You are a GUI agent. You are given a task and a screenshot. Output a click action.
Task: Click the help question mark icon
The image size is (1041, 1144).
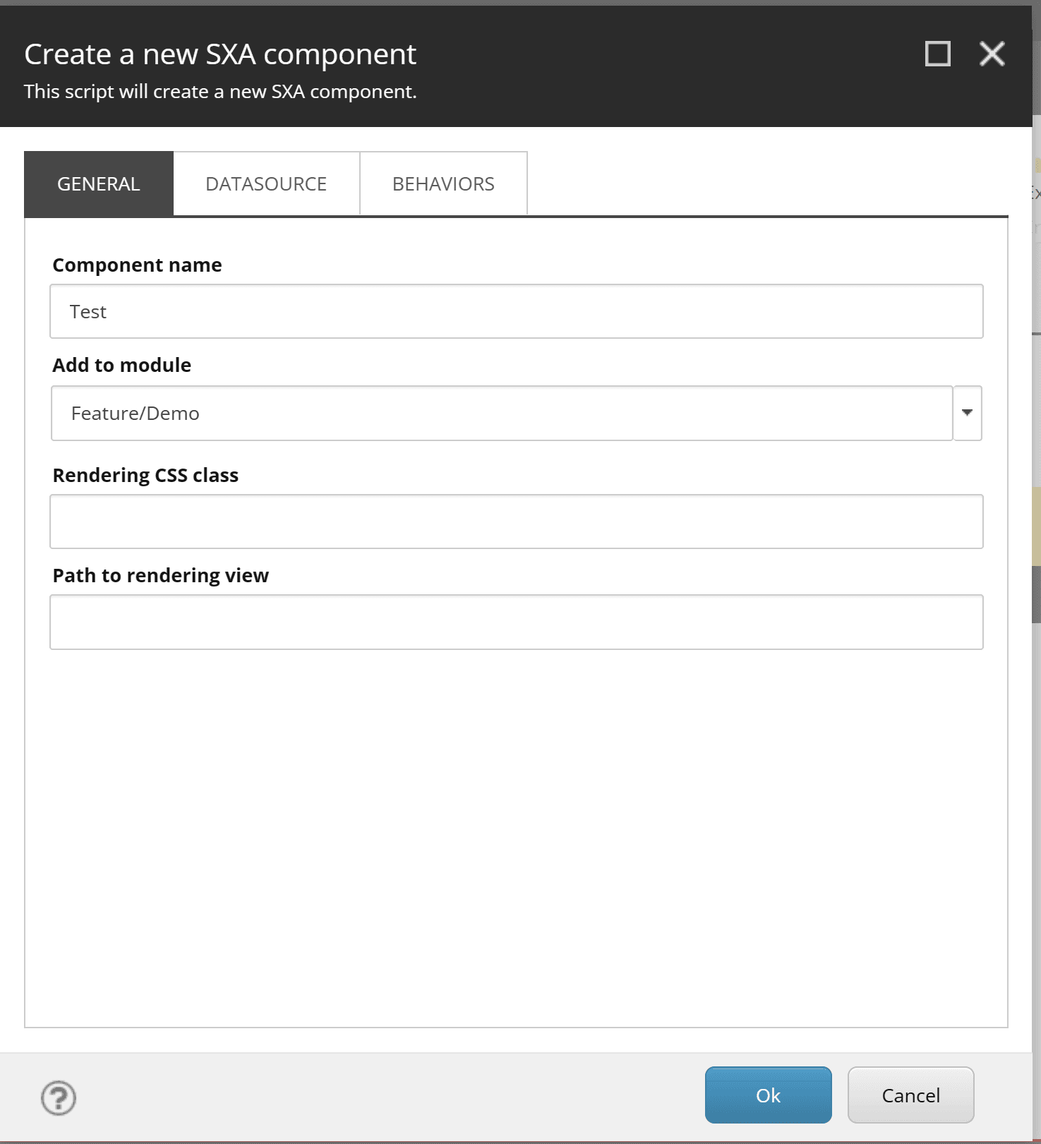(58, 1097)
